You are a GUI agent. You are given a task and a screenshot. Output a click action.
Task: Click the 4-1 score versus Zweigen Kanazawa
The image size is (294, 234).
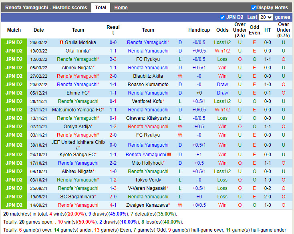pyautogui.click(x=113, y=205)
